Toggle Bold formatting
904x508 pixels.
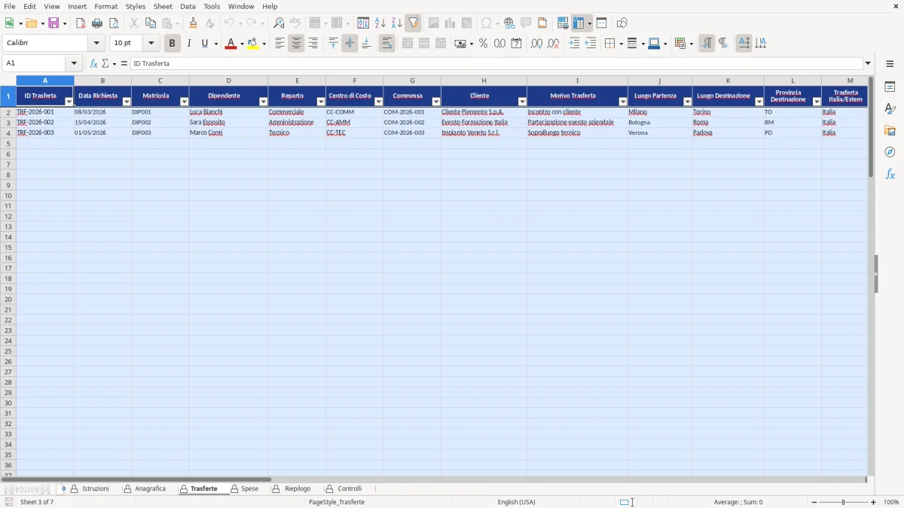tap(173, 44)
